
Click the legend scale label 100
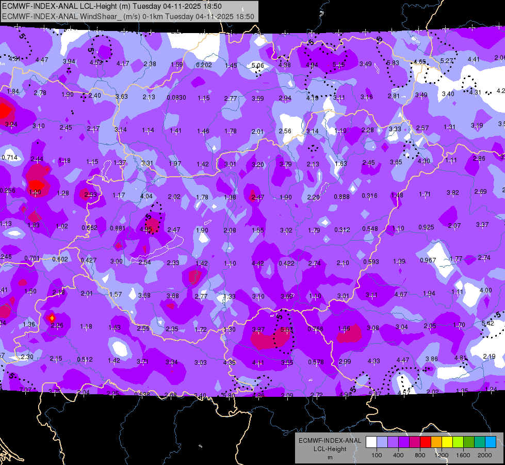pyautogui.click(x=377, y=455)
